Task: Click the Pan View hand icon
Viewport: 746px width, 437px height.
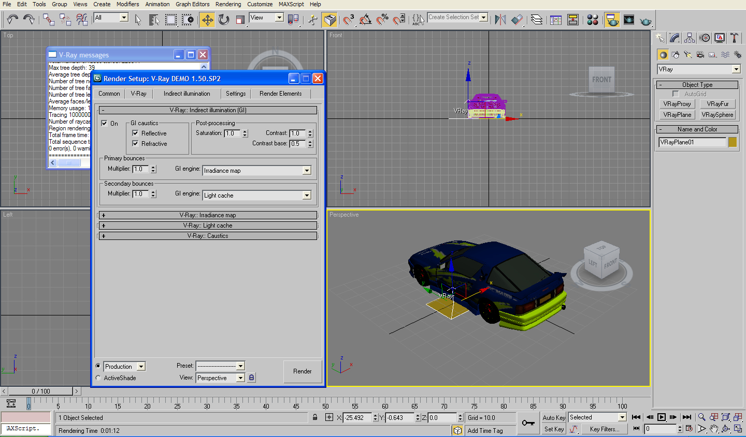Action: click(x=714, y=429)
